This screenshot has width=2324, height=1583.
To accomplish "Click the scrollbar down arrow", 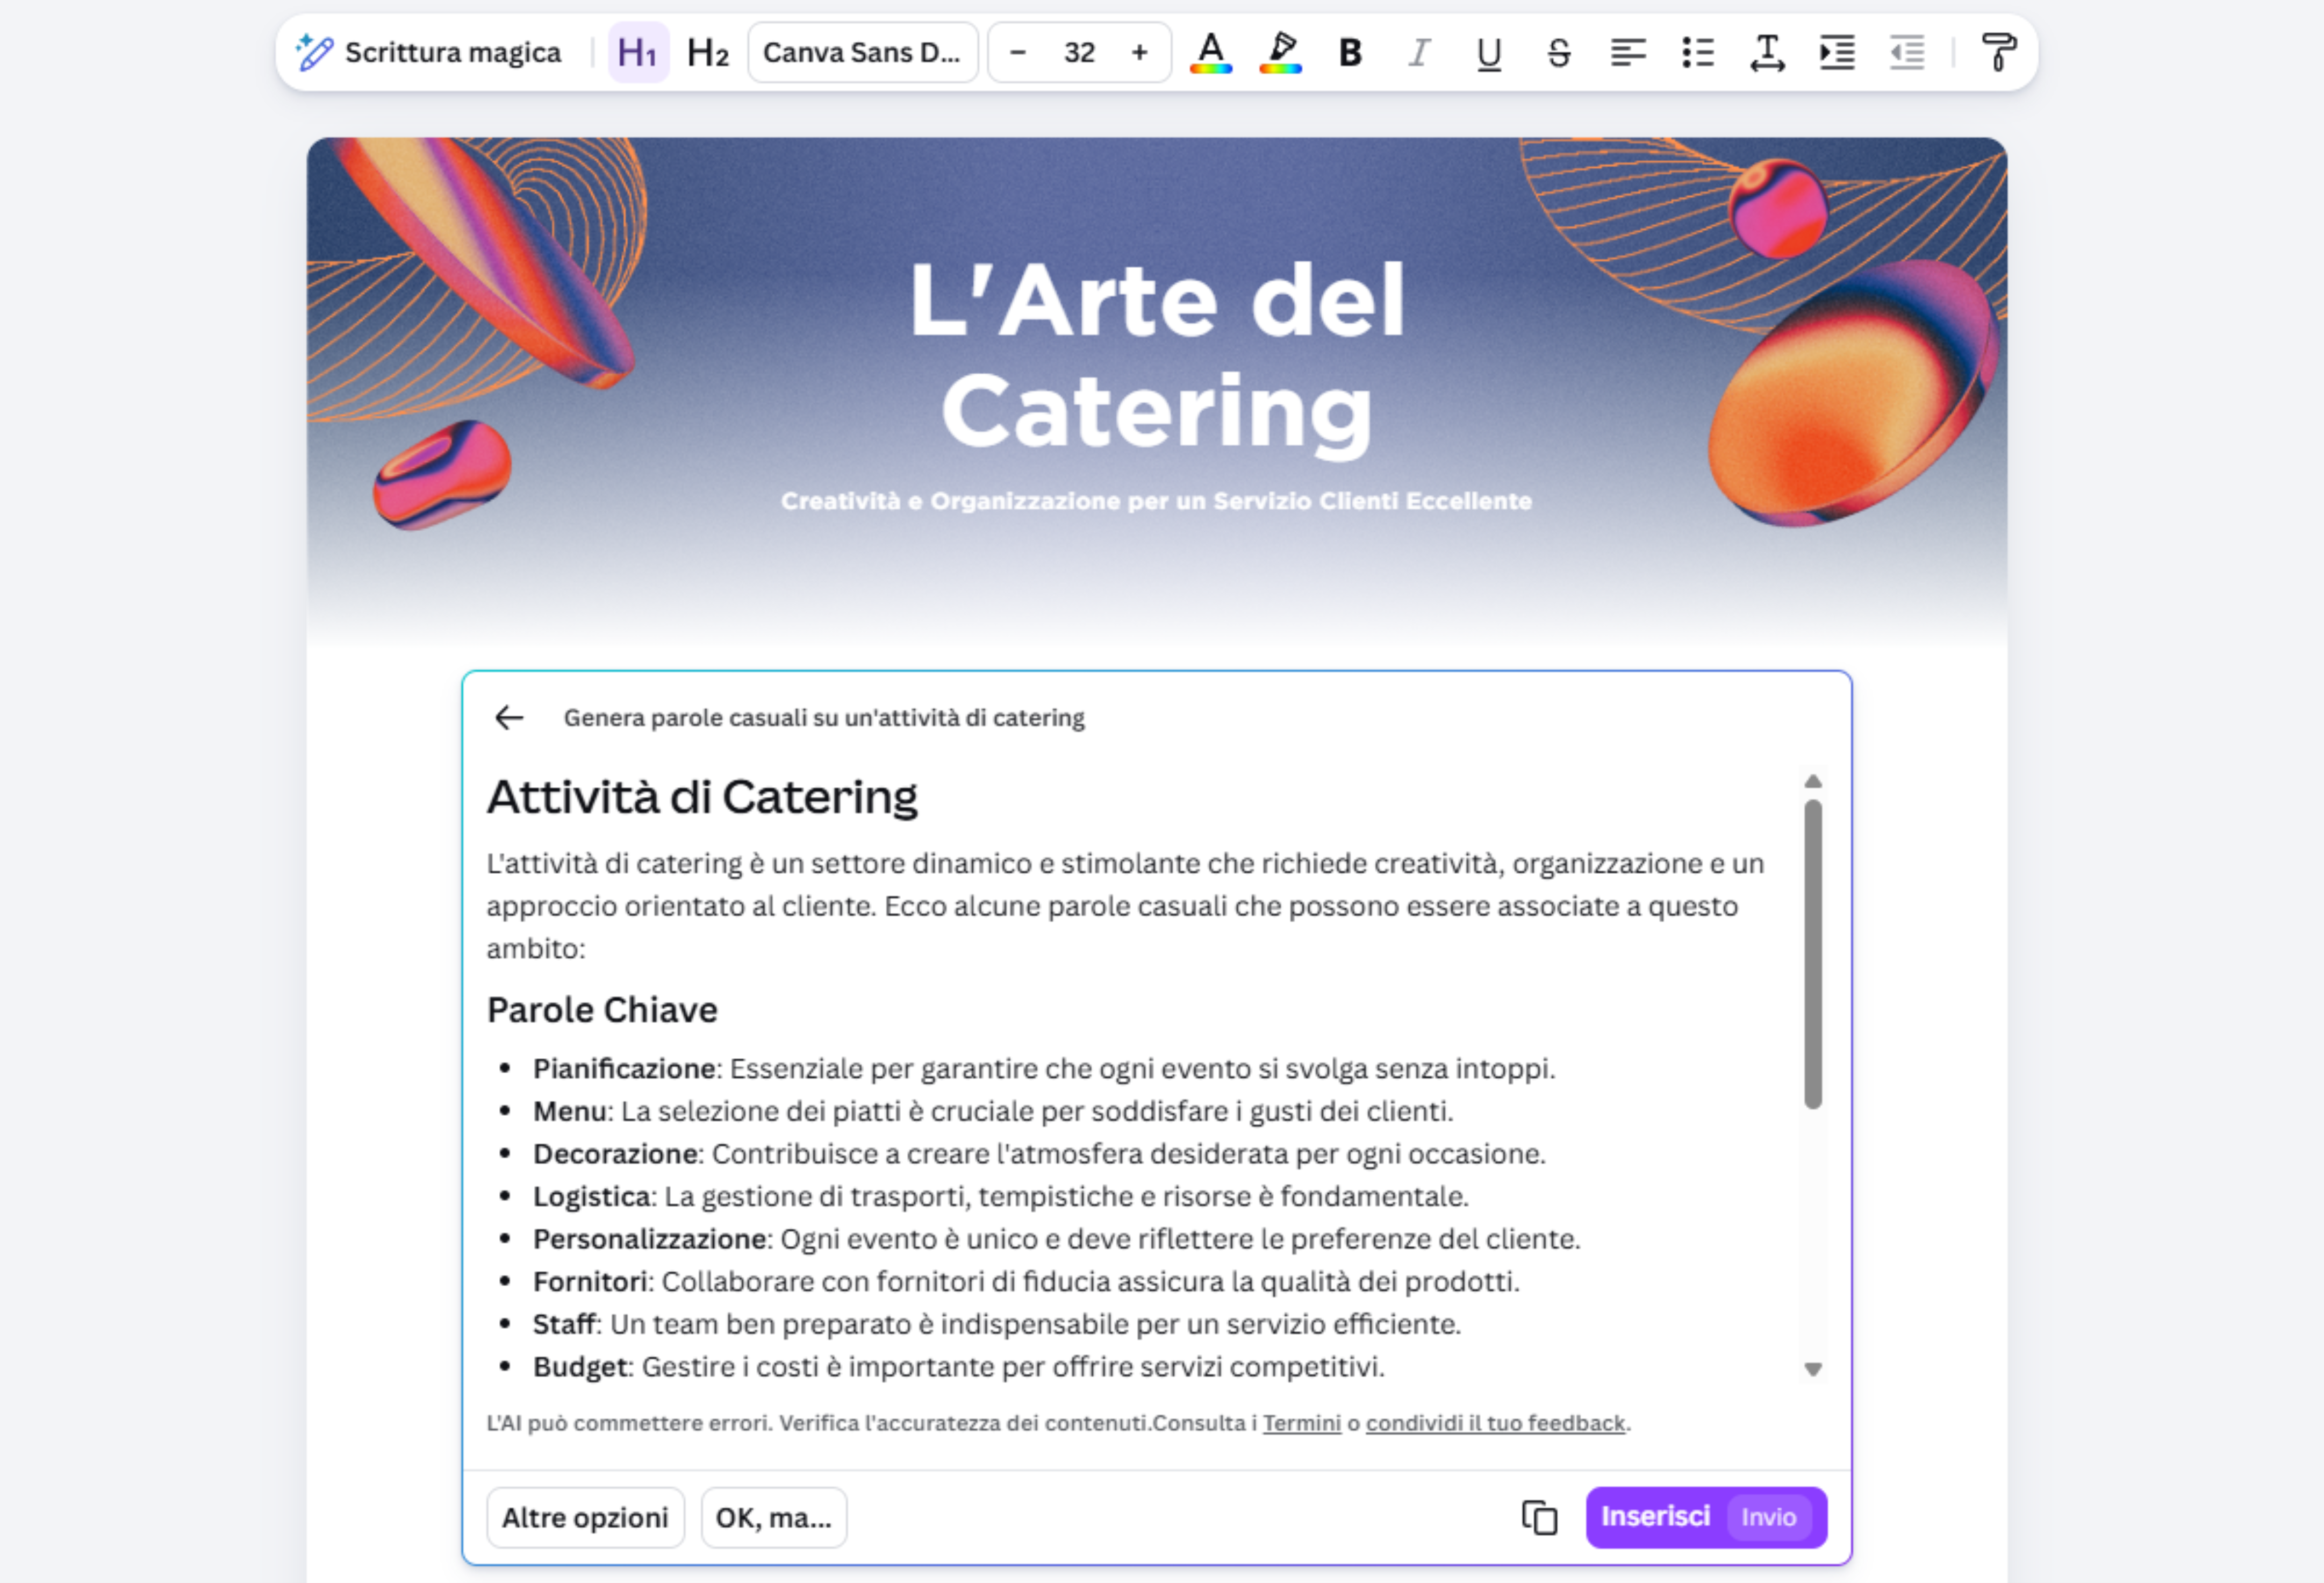I will (1813, 1369).
